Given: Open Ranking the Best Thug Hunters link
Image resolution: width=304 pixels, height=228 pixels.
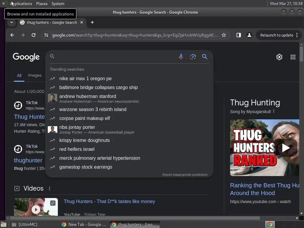Looking at the screenshot, I should pos(265,189).
